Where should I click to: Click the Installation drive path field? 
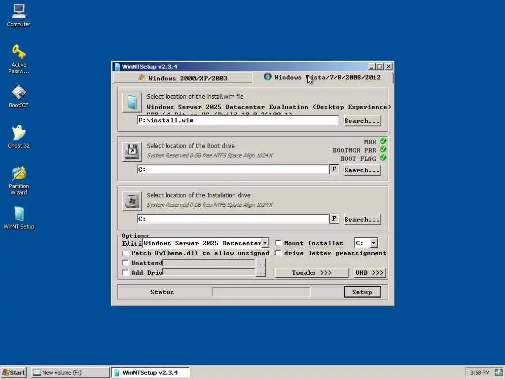[233, 219]
